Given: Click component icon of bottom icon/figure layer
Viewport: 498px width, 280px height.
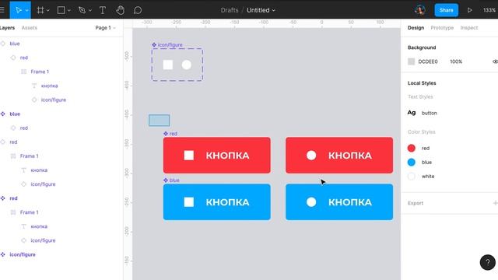Looking at the screenshot, I should [x=2, y=254].
